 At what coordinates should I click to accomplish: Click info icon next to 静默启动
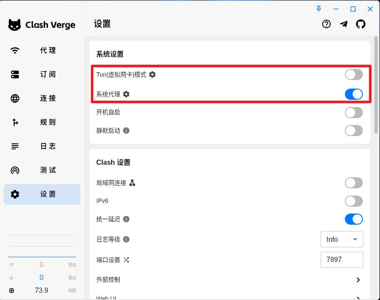click(x=126, y=131)
